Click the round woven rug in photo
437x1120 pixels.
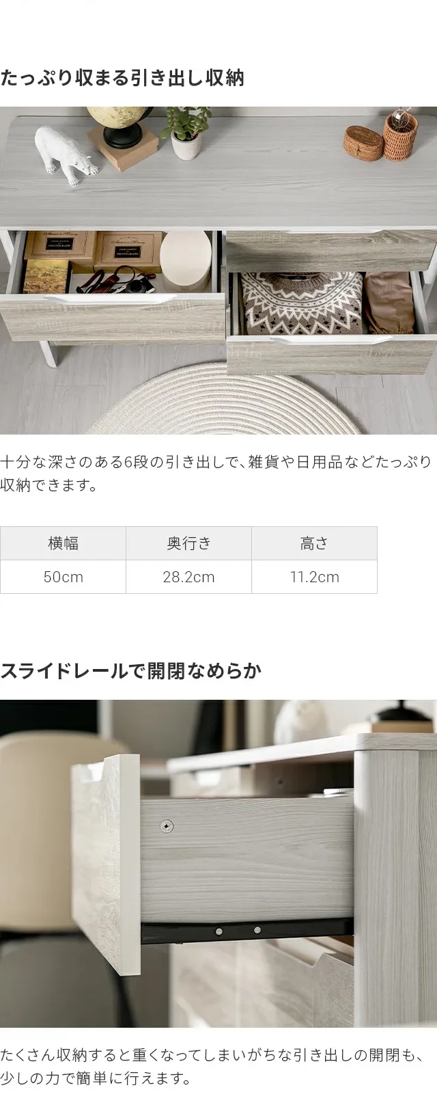(224, 399)
